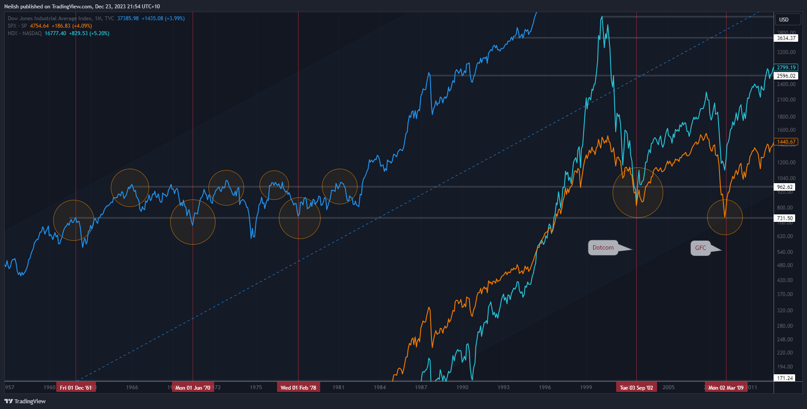The height and width of the screenshot is (409, 807).
Task: Click the 1984 label on time axis
Action: point(380,387)
